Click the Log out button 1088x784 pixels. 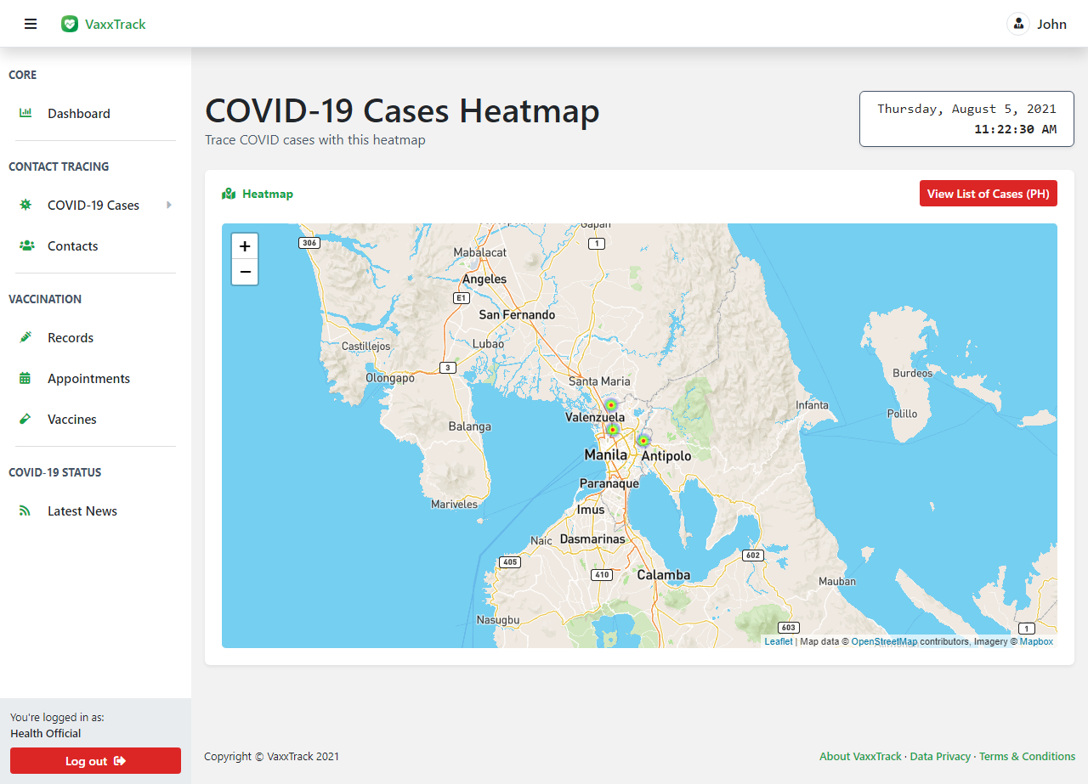95,761
